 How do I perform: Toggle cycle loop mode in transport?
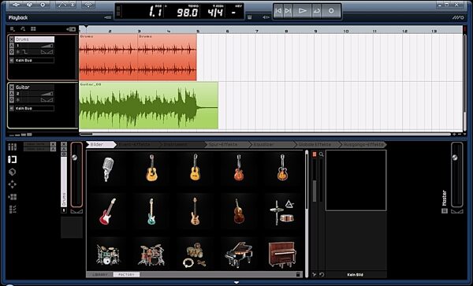pos(317,11)
